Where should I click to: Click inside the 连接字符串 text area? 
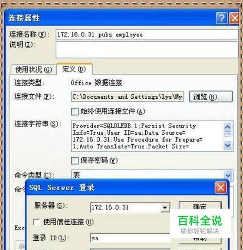[147, 136]
